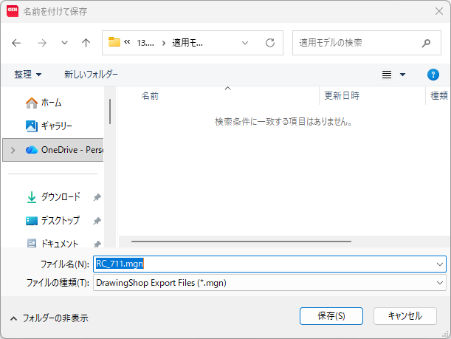Open the view options dropdown arrow
Viewport: 451px width, 339px height.
pyautogui.click(x=403, y=75)
